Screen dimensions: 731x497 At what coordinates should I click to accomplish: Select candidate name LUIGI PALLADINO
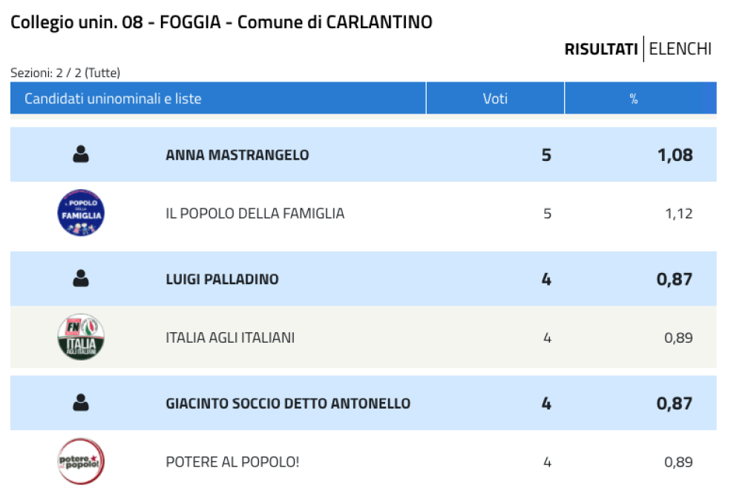click(222, 279)
